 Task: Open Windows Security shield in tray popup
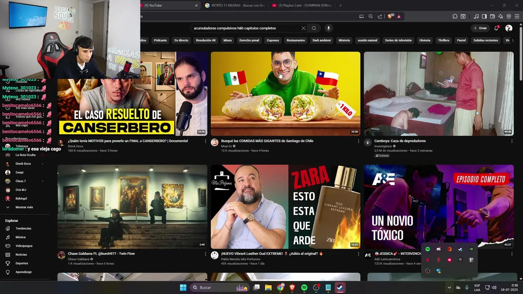tap(438, 271)
